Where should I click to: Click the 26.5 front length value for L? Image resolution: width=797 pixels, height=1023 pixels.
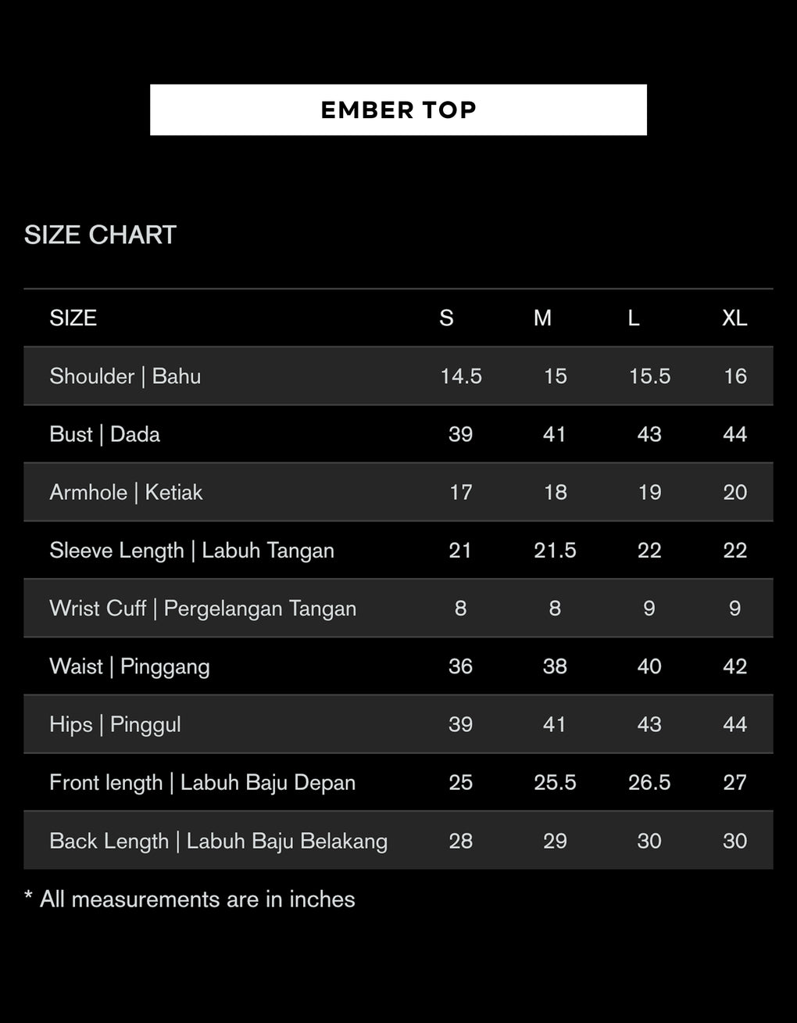coord(649,782)
